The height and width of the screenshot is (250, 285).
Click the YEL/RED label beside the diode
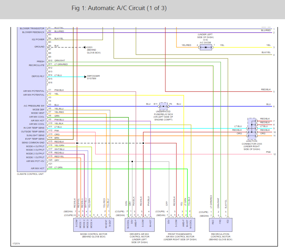point(186,45)
